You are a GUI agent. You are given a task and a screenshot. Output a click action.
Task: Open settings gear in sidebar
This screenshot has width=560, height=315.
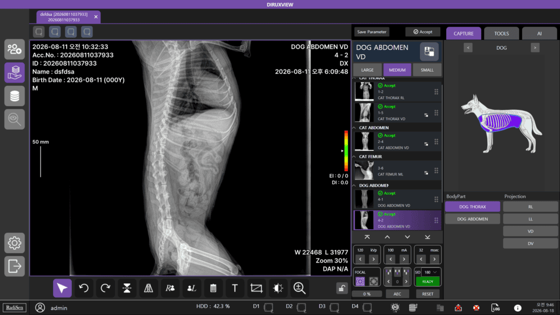click(15, 243)
